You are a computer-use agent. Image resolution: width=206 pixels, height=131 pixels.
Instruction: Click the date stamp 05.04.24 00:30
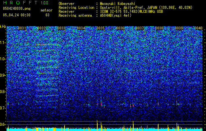point(17,15)
